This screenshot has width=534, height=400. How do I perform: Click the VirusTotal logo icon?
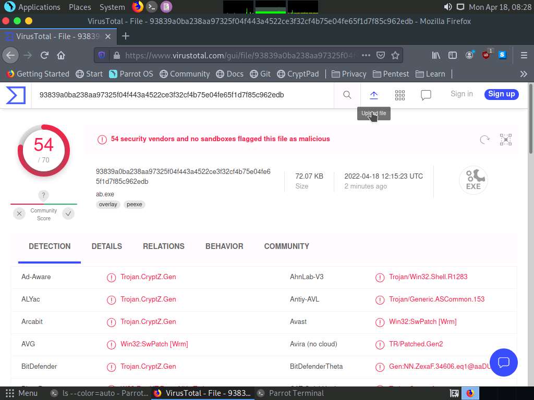pos(16,95)
